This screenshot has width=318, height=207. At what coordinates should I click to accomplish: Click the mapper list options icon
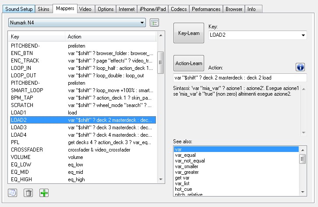click(154, 22)
